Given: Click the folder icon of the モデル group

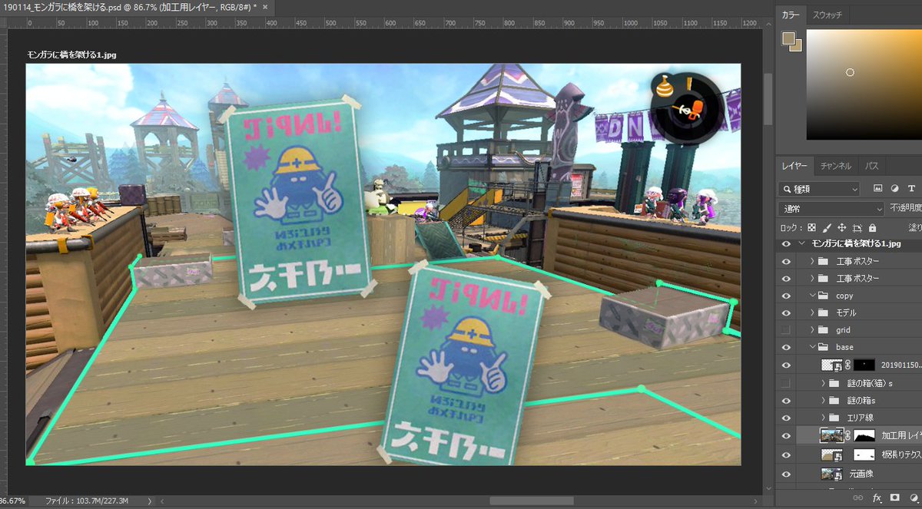Looking at the screenshot, I should (x=824, y=312).
